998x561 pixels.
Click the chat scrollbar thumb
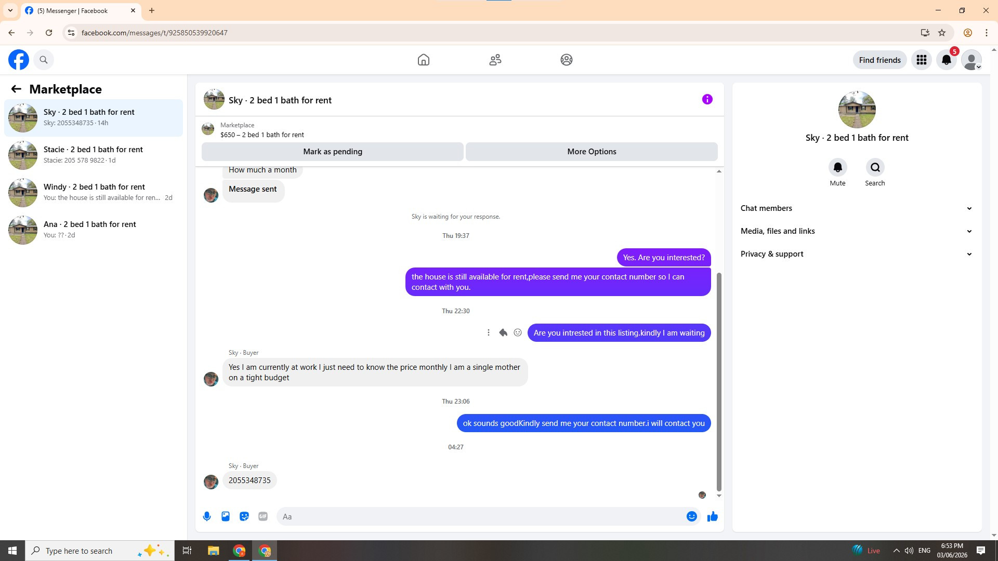719,382
